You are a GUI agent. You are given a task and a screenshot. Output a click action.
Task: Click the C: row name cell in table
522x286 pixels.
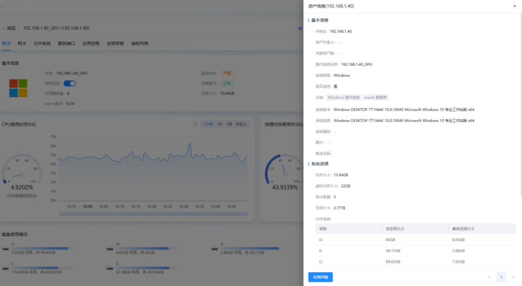pos(321,262)
